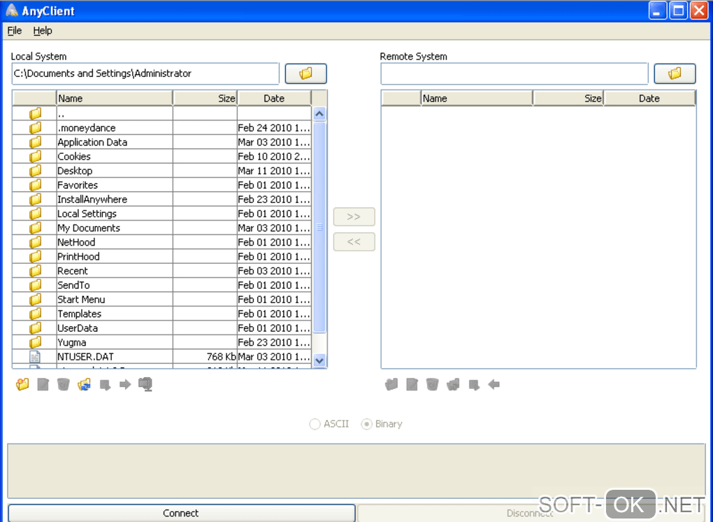The image size is (713, 522).
Task: Click the local monitor computer icon
Action: (x=145, y=385)
